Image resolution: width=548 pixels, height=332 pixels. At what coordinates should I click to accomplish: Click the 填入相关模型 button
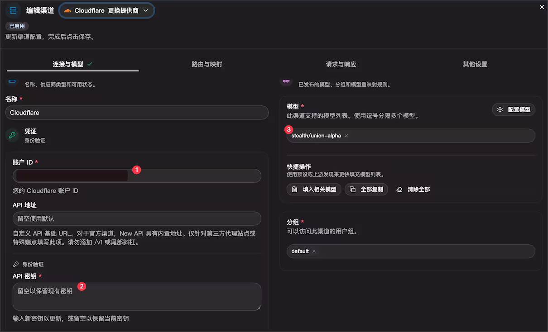(314, 190)
